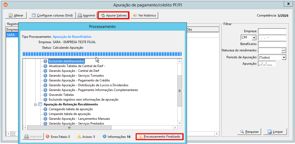Click the Beneficiario input field
The width and height of the screenshot is (295, 144).
tap(272, 44)
